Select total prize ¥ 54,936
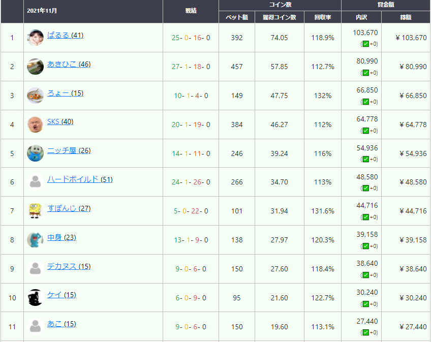 (x=413, y=153)
